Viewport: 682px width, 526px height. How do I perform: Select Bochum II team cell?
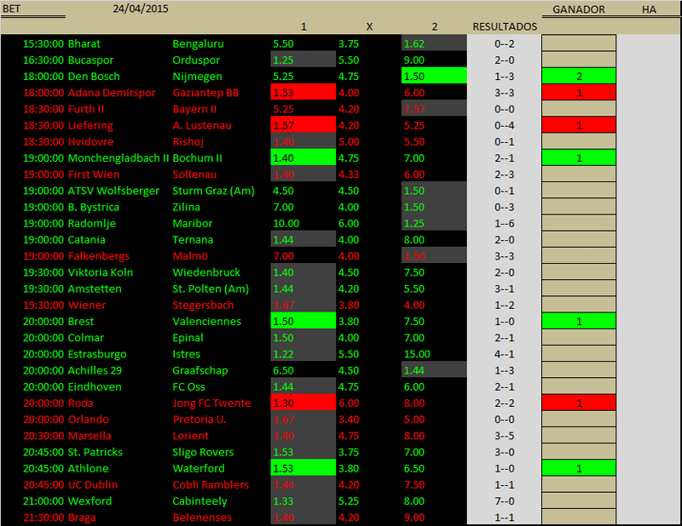(197, 158)
